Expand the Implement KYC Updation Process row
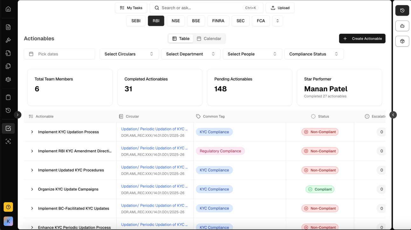Image resolution: width=411 pixels, height=230 pixels. coord(32,132)
